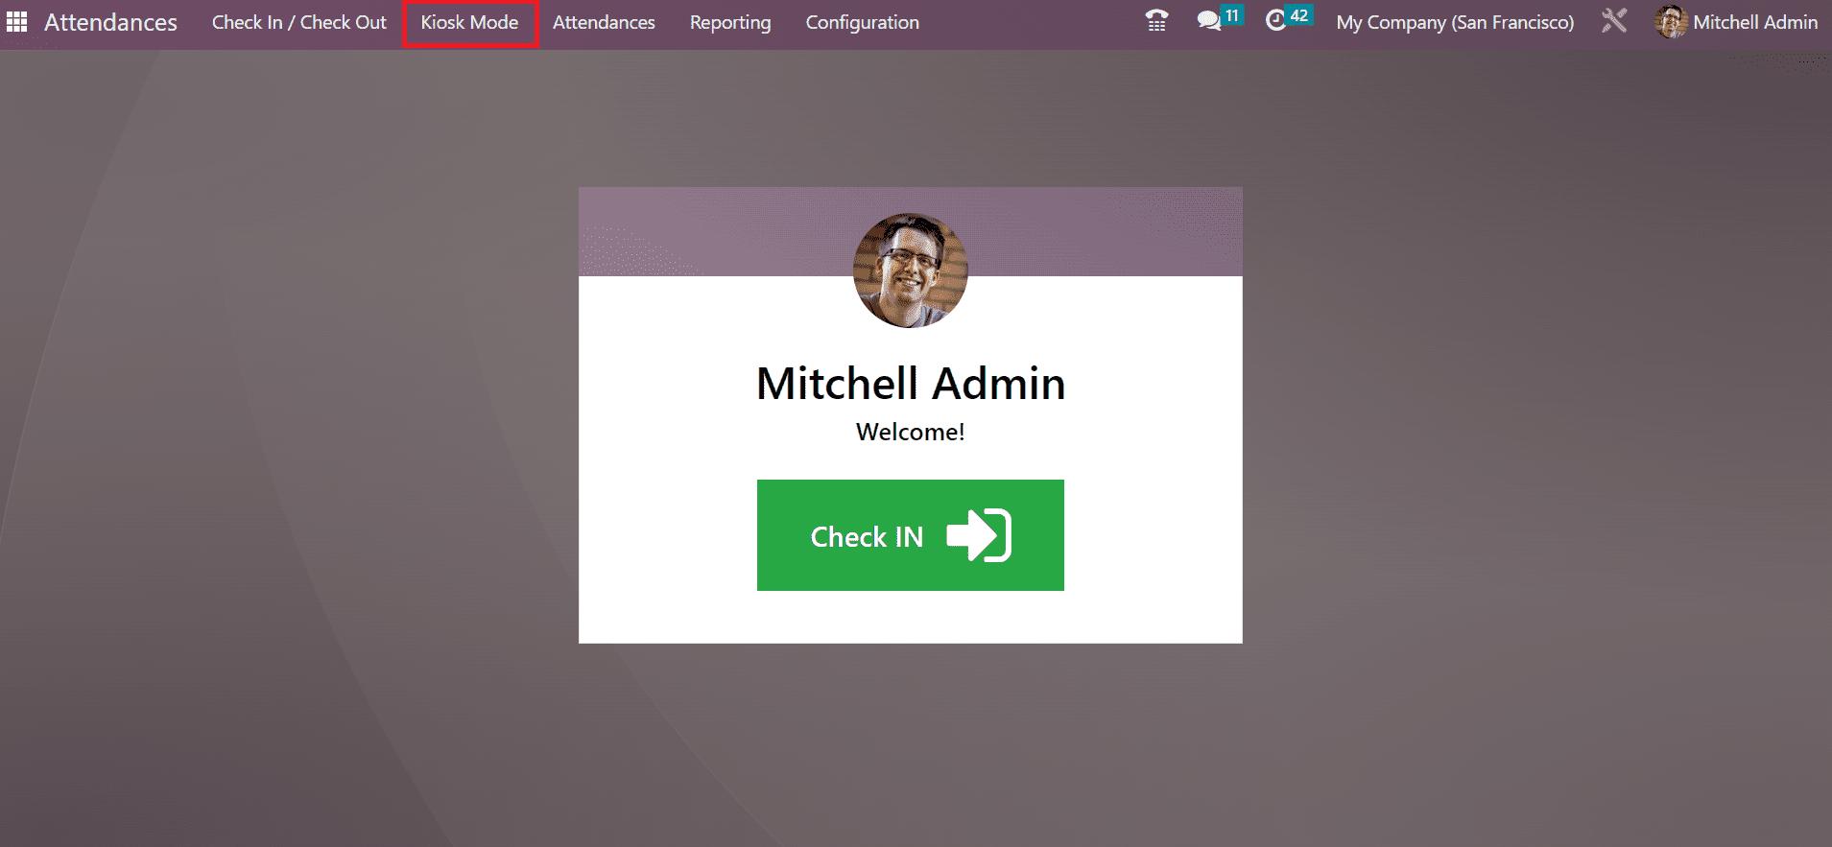
Task: Expand the Reporting menu
Action: click(730, 22)
